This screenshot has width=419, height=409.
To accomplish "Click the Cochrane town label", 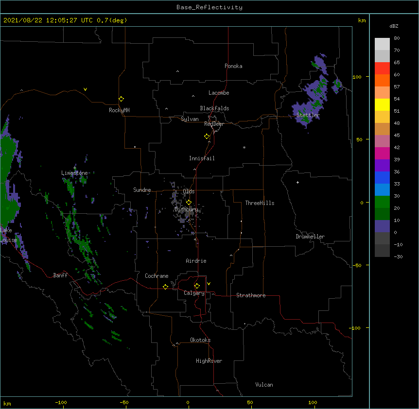I will tap(157, 276).
